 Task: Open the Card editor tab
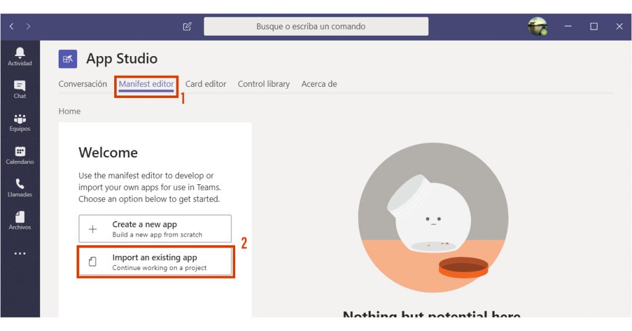click(206, 84)
